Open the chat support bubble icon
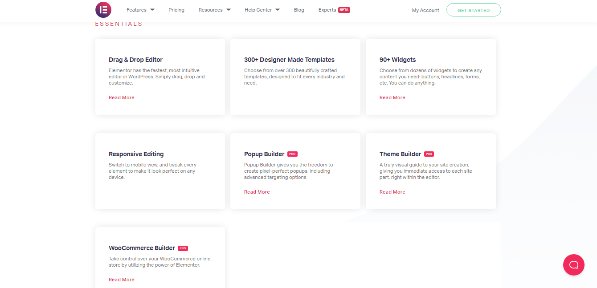Image resolution: width=597 pixels, height=288 pixels. [x=574, y=265]
